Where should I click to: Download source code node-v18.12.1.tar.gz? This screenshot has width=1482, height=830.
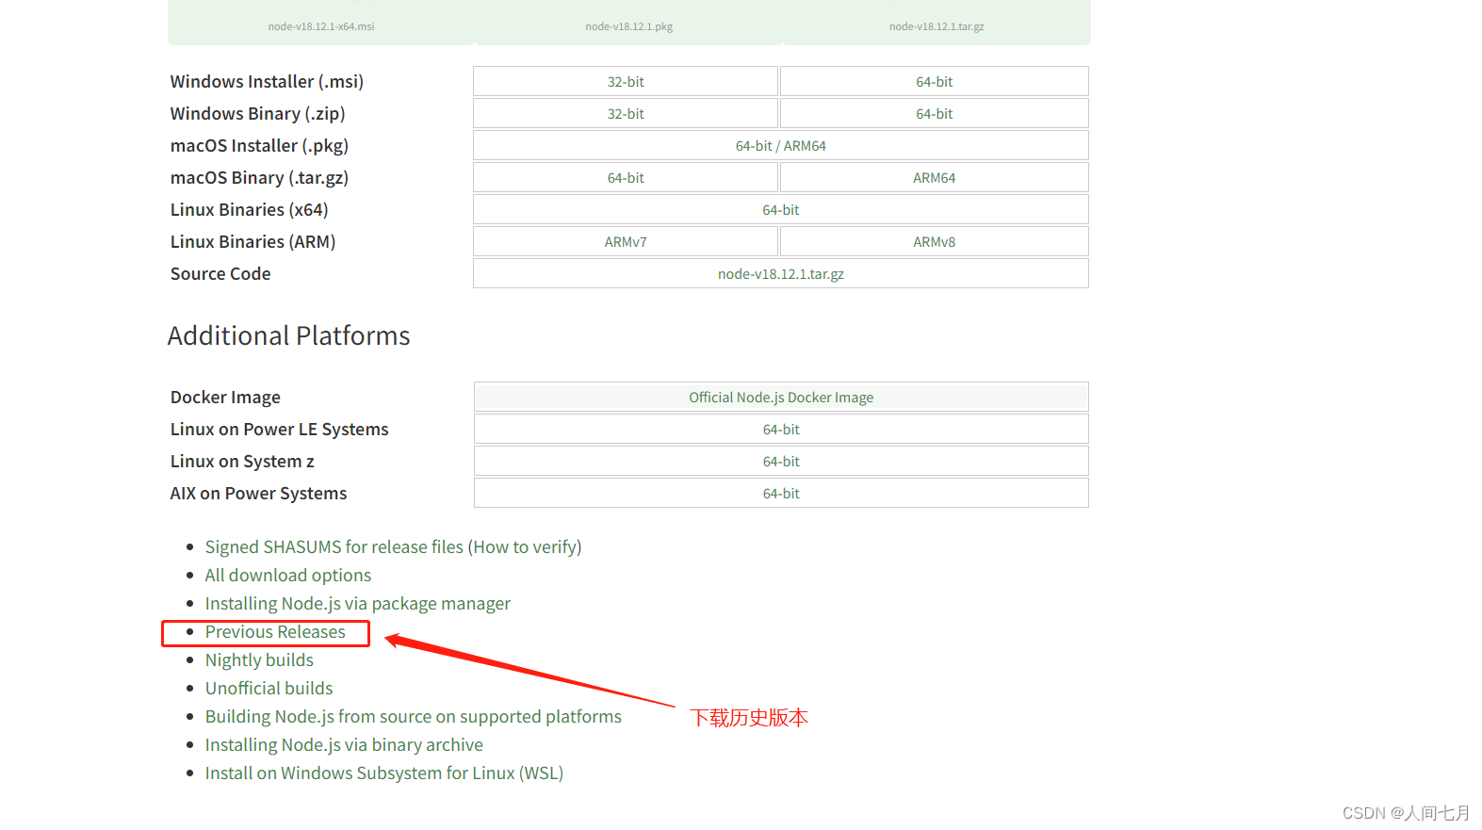click(x=781, y=274)
